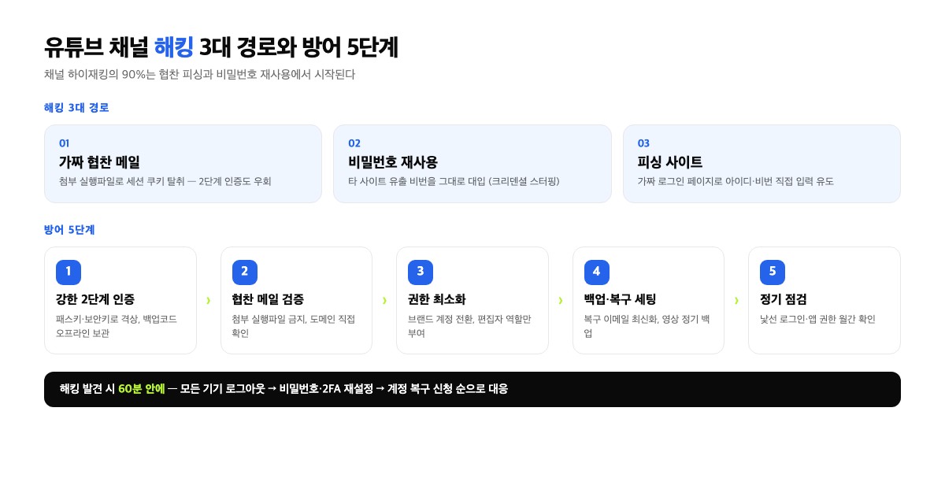Viewport: 945px width, 504px height.
Task: Select the 03 피싱 사이트 card
Action: tap(762, 164)
